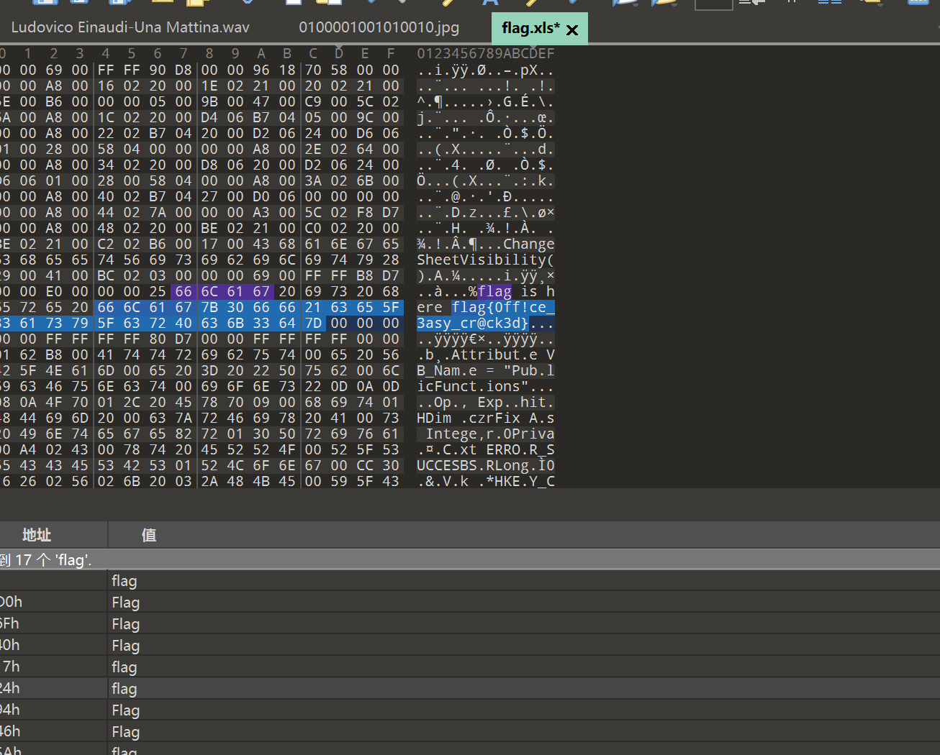Image resolution: width=940 pixels, height=755 pixels.
Task: Click hex byte 7D ending the flag
Action: (x=313, y=324)
